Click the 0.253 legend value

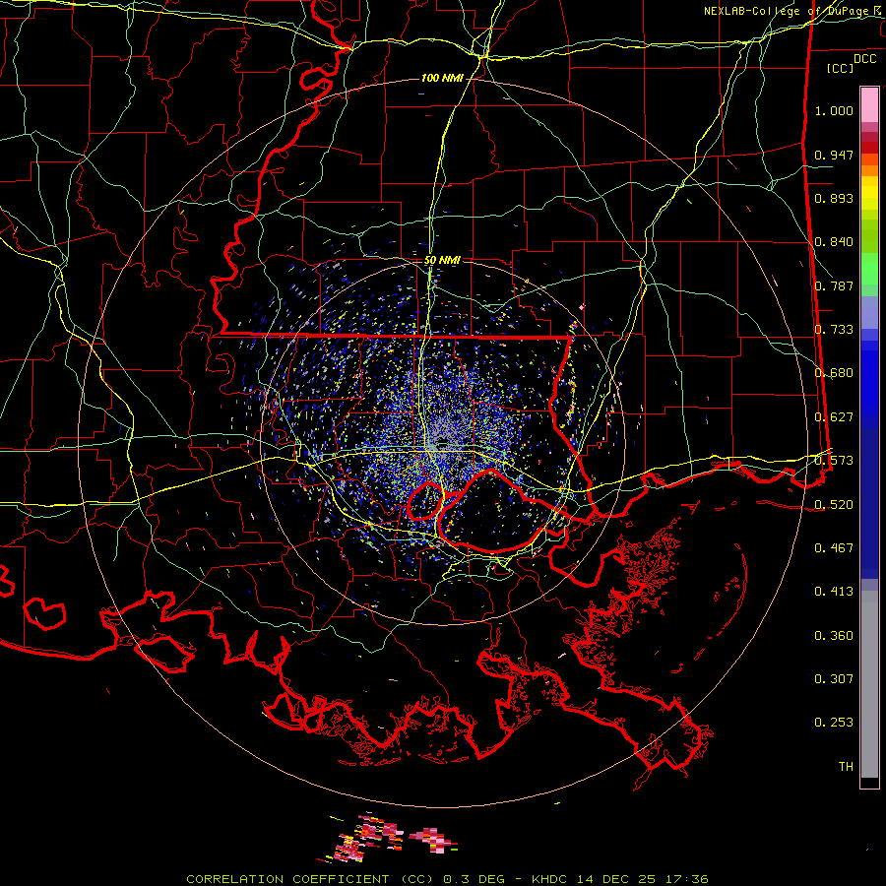[834, 723]
